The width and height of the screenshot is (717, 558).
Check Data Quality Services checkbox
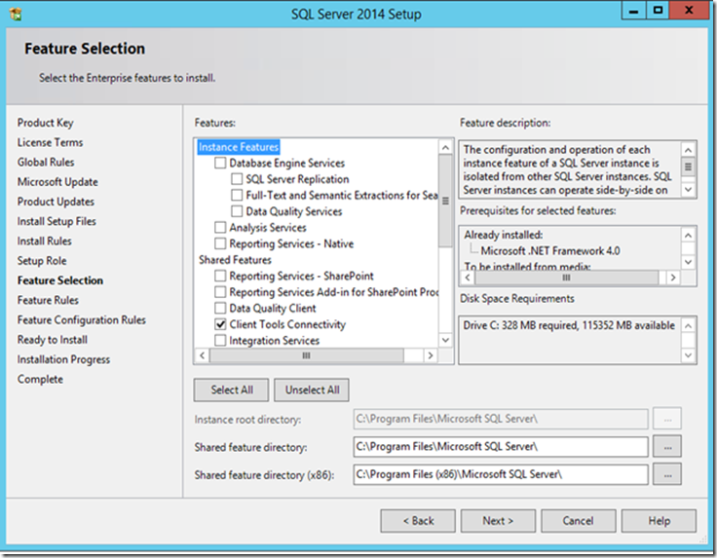pyautogui.click(x=237, y=211)
